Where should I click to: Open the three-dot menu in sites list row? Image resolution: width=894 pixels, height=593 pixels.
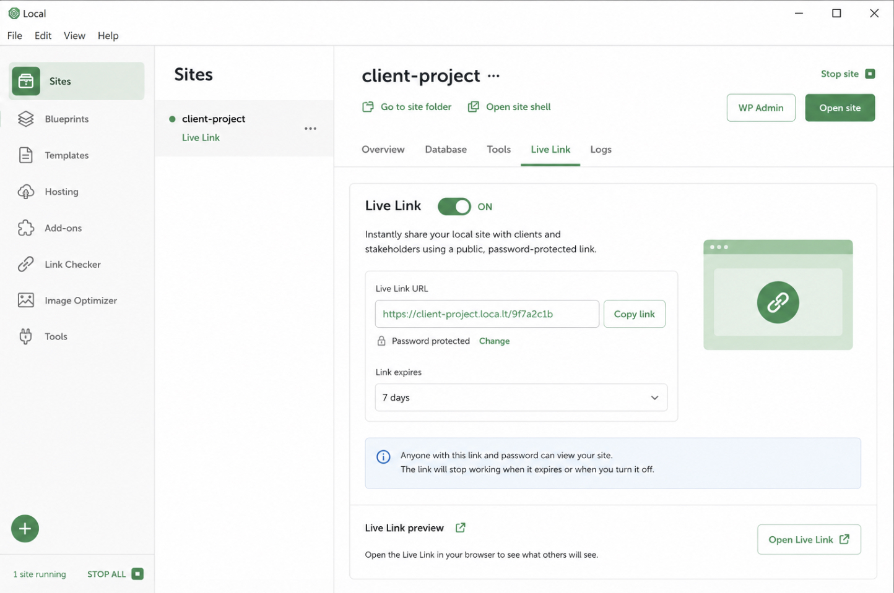point(310,129)
